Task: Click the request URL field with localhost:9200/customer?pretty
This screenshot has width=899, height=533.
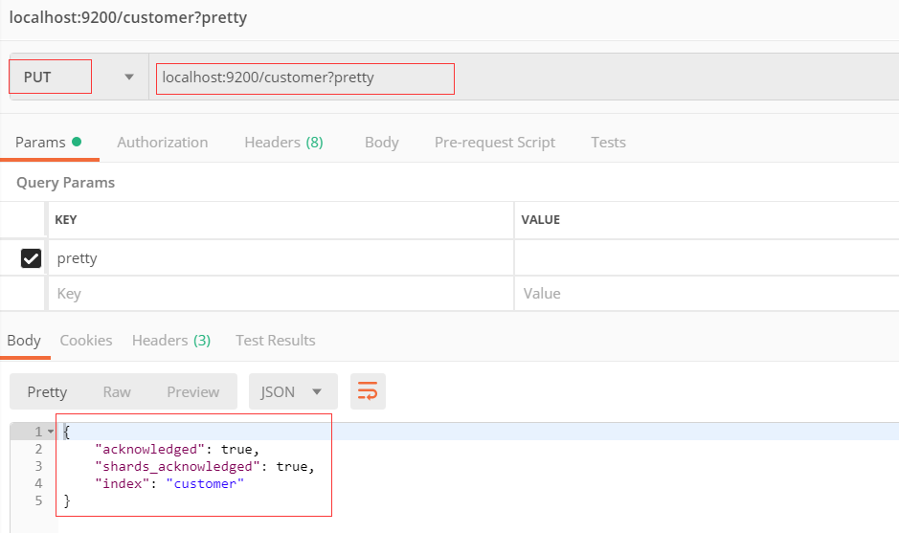Action: [x=524, y=77]
